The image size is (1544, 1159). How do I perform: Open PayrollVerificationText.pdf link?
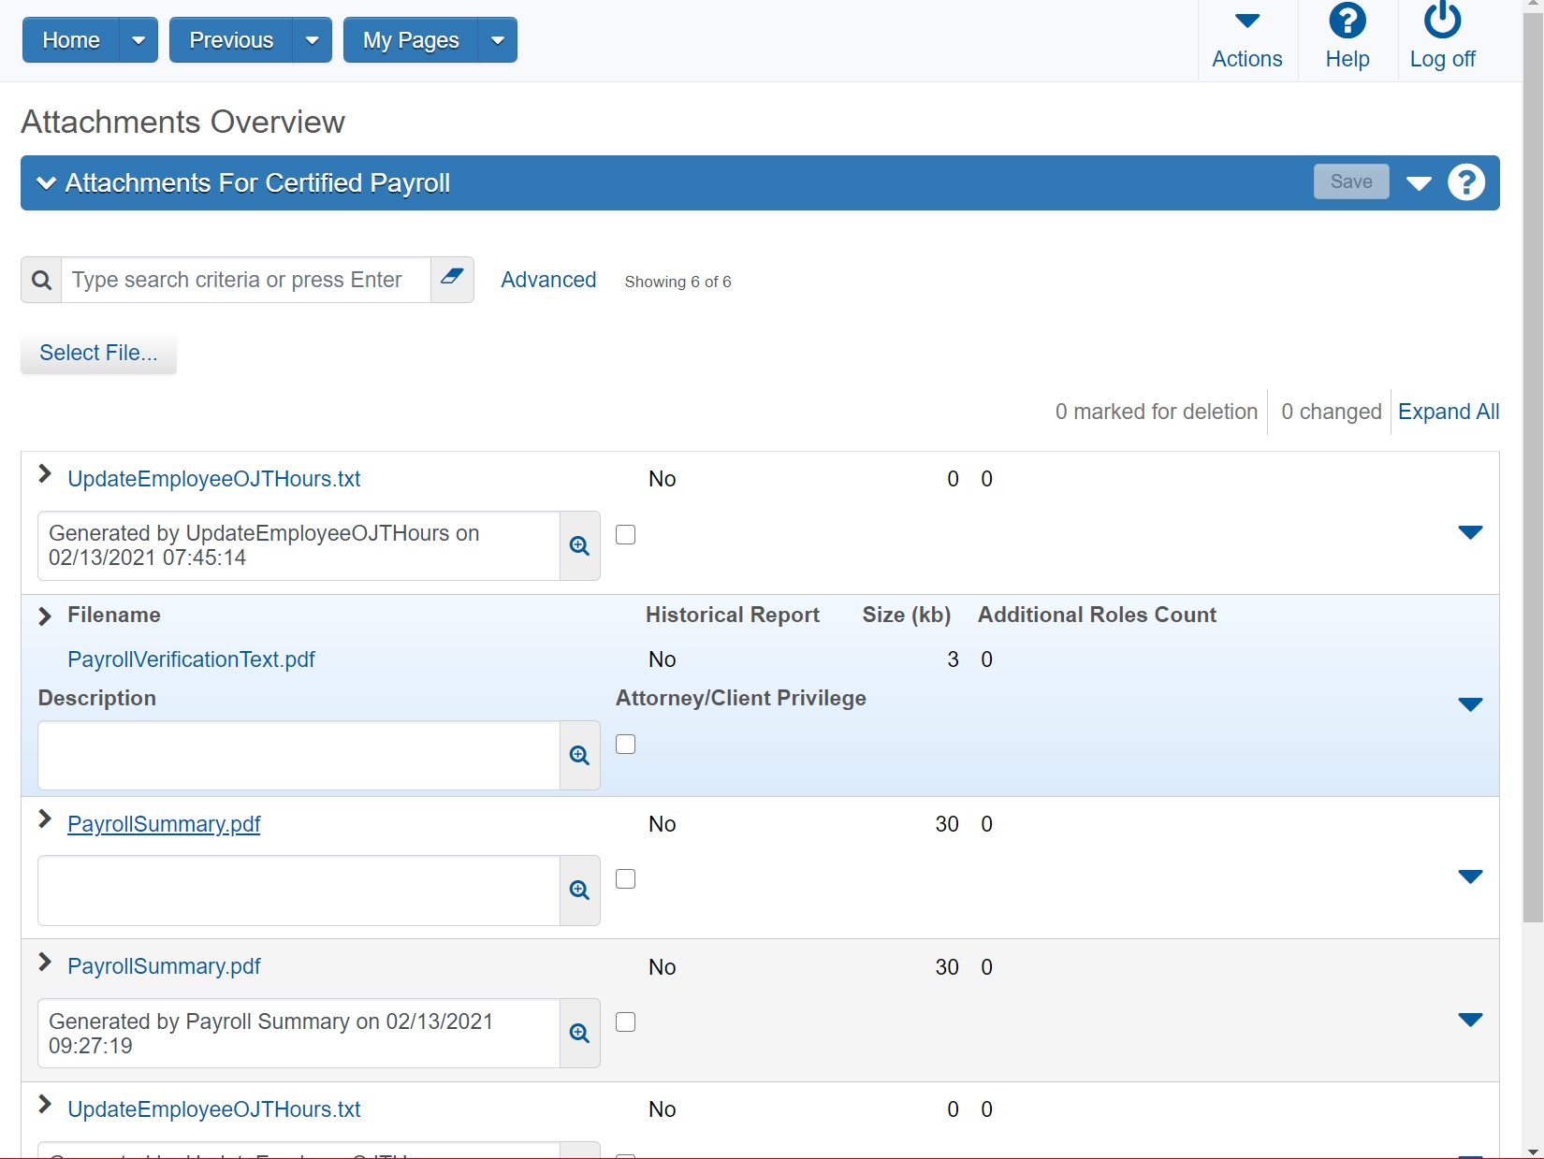[x=191, y=659]
